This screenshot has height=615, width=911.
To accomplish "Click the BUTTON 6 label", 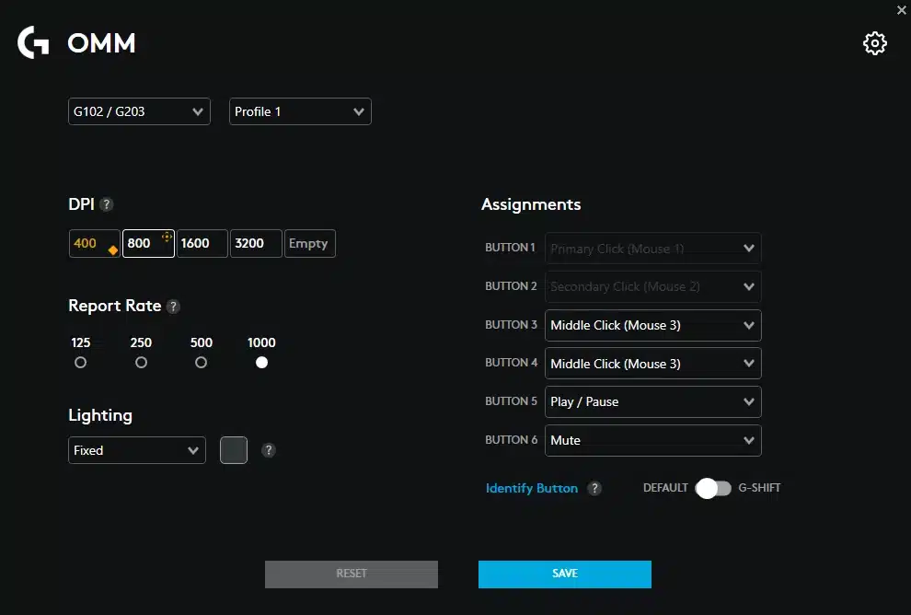I will pos(512,439).
